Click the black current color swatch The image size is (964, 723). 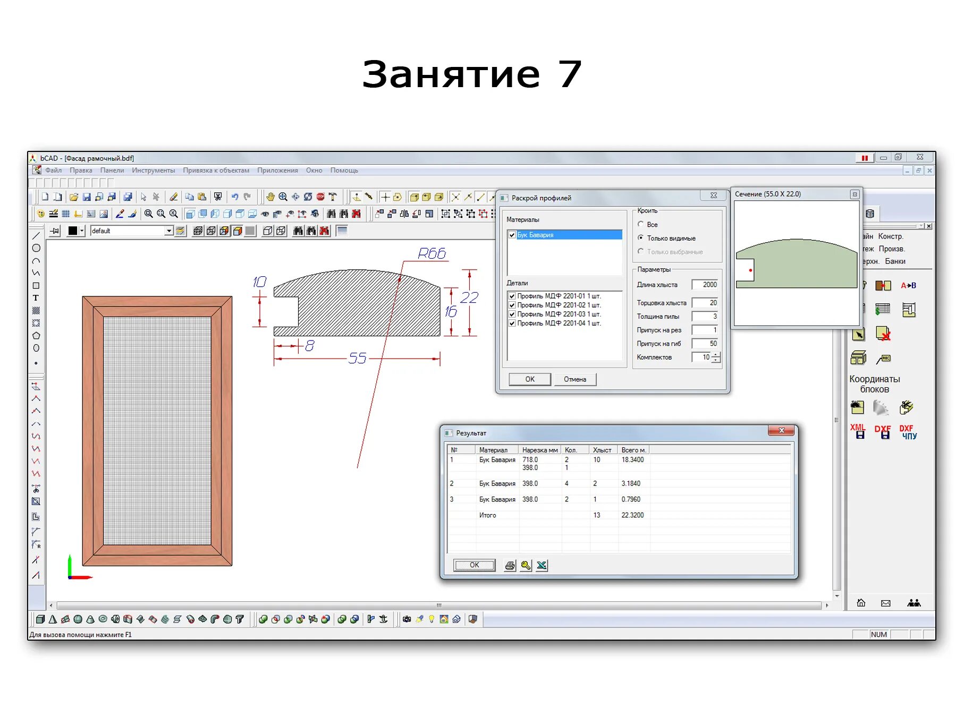click(73, 231)
